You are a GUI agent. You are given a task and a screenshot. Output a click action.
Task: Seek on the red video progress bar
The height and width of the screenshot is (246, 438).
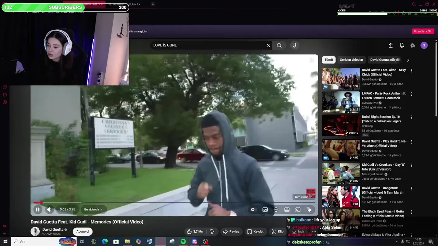(x=174, y=203)
